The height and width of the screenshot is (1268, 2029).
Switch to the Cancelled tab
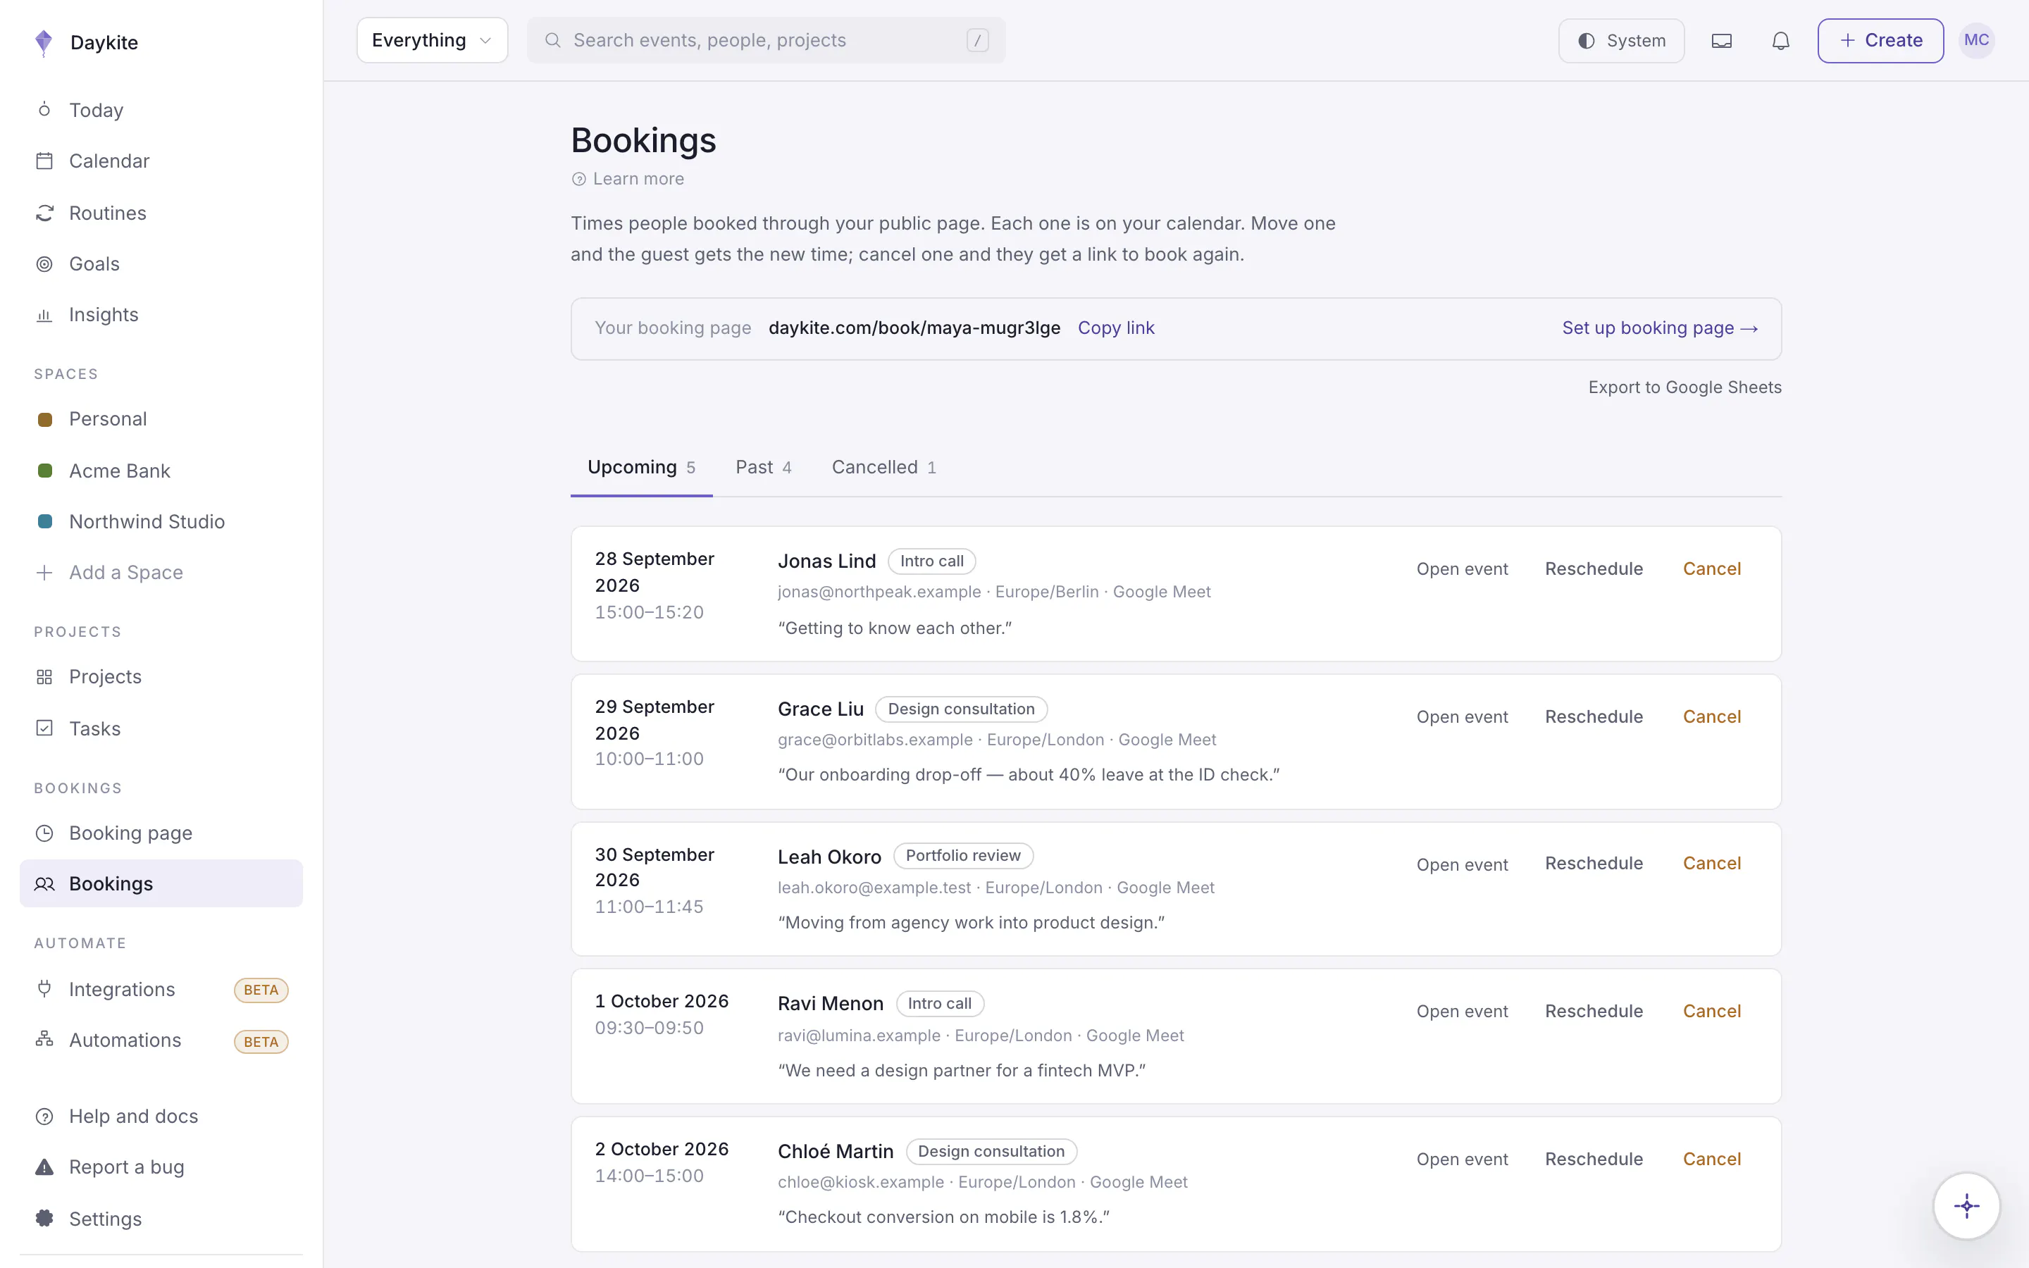(x=883, y=467)
